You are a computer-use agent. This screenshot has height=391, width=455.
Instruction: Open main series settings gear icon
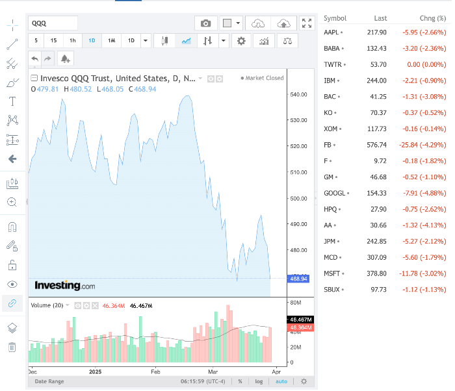pos(220,79)
